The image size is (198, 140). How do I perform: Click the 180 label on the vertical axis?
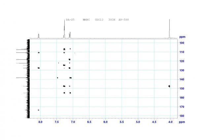(x=182, y=116)
